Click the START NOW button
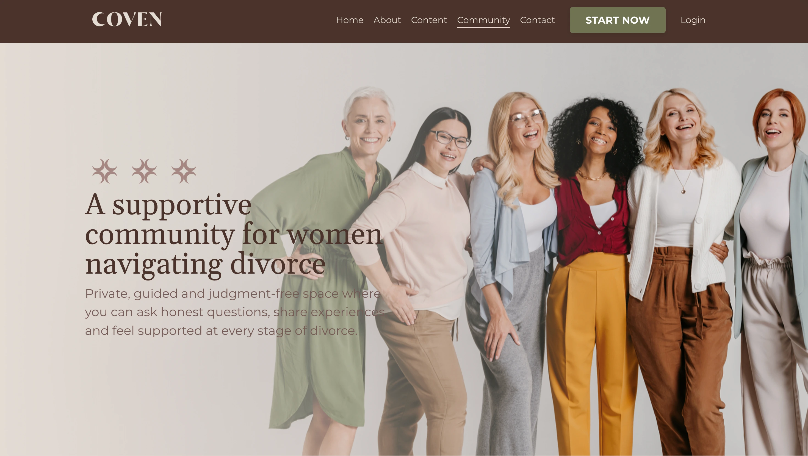 click(x=618, y=20)
